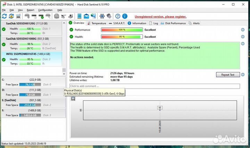The width and height of the screenshot is (250, 148).
Task: Click the grey speaker sound icon
Action: point(109,16)
